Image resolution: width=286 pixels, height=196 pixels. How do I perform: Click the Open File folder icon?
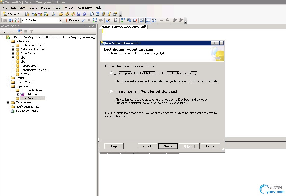[x=61, y=14]
